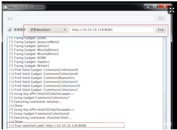
Task: Click 'Find Valid Gadget: CommonsBeanutils1' line
Action: click(x=42, y=78)
